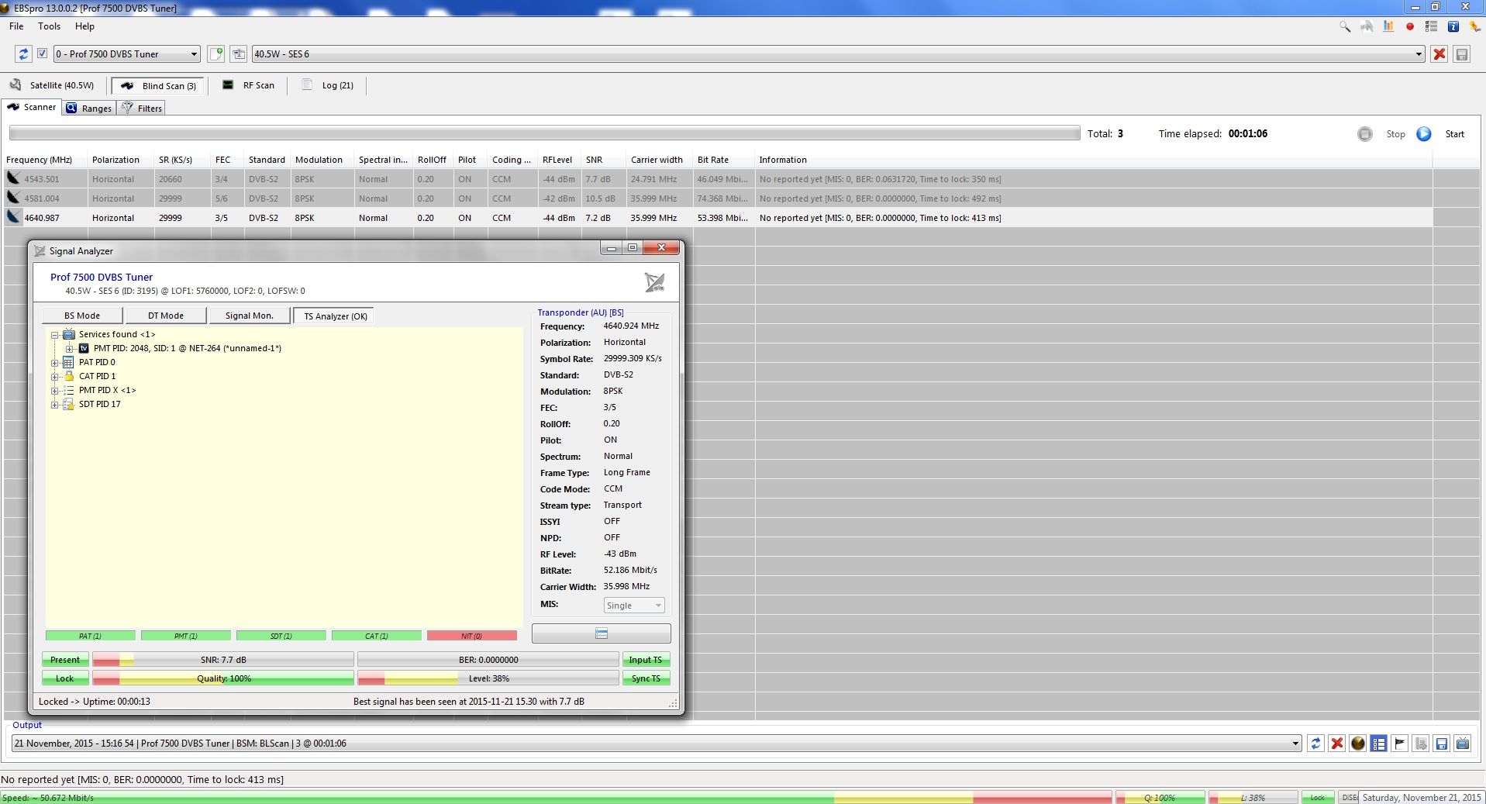Click the grey notebook export icon
This screenshot has height=804, width=1486.
click(1421, 744)
